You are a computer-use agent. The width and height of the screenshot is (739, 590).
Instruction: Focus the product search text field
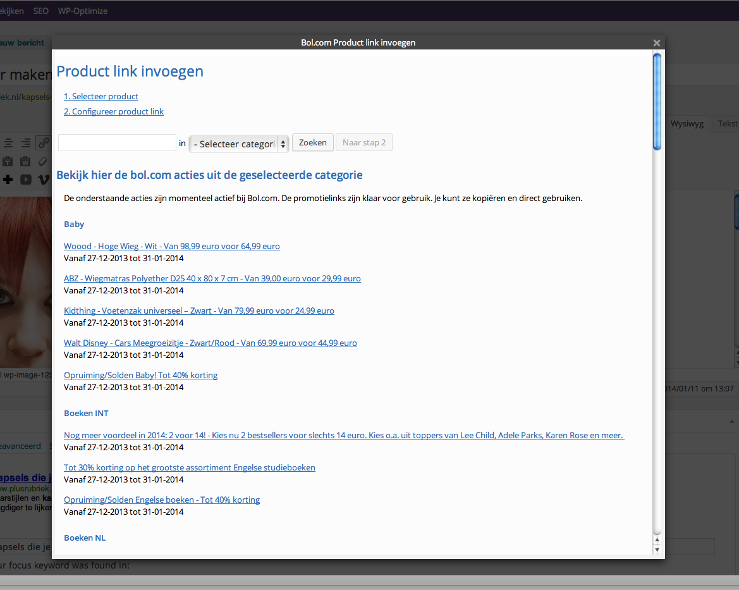click(x=117, y=142)
